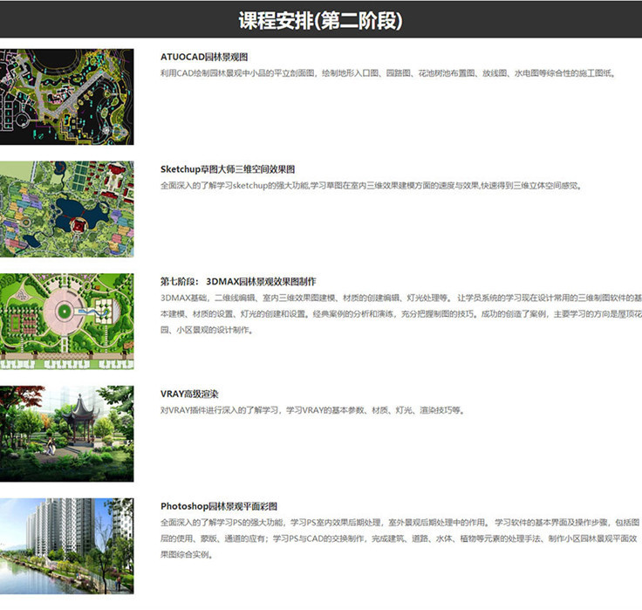Click the ATUOCAD园林景观图 heading
This screenshot has height=610, width=642.
click(x=206, y=57)
